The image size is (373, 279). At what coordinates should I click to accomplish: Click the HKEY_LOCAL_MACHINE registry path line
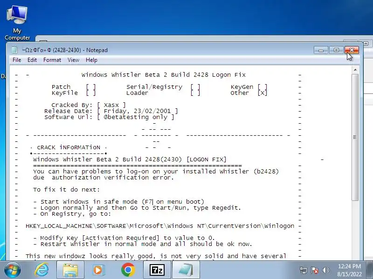coord(160,226)
